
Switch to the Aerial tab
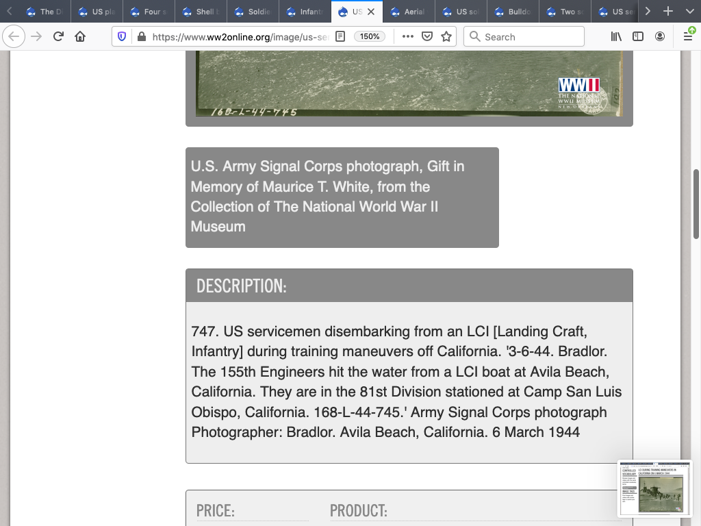[x=408, y=12]
